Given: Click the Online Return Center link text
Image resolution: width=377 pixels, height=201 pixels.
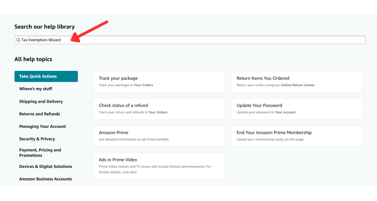Looking at the screenshot, I should tap(298, 85).
